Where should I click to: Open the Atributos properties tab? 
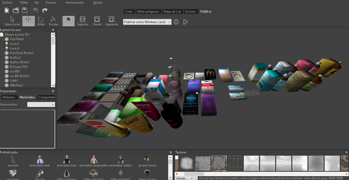click(x=9, y=97)
